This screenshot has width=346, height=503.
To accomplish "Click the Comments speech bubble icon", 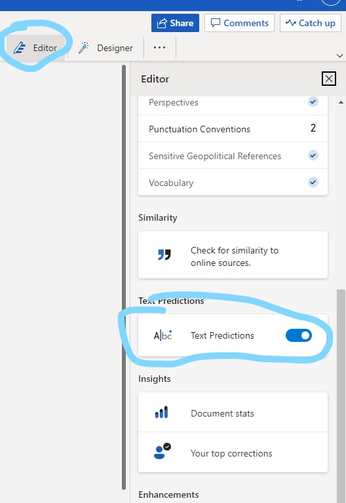I will [x=215, y=23].
